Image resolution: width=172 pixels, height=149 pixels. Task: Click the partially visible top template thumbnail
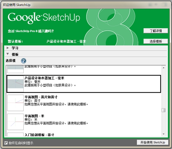[15, 69]
